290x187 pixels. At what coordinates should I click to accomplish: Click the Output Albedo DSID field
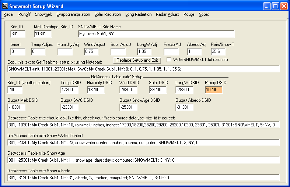tap(184, 107)
